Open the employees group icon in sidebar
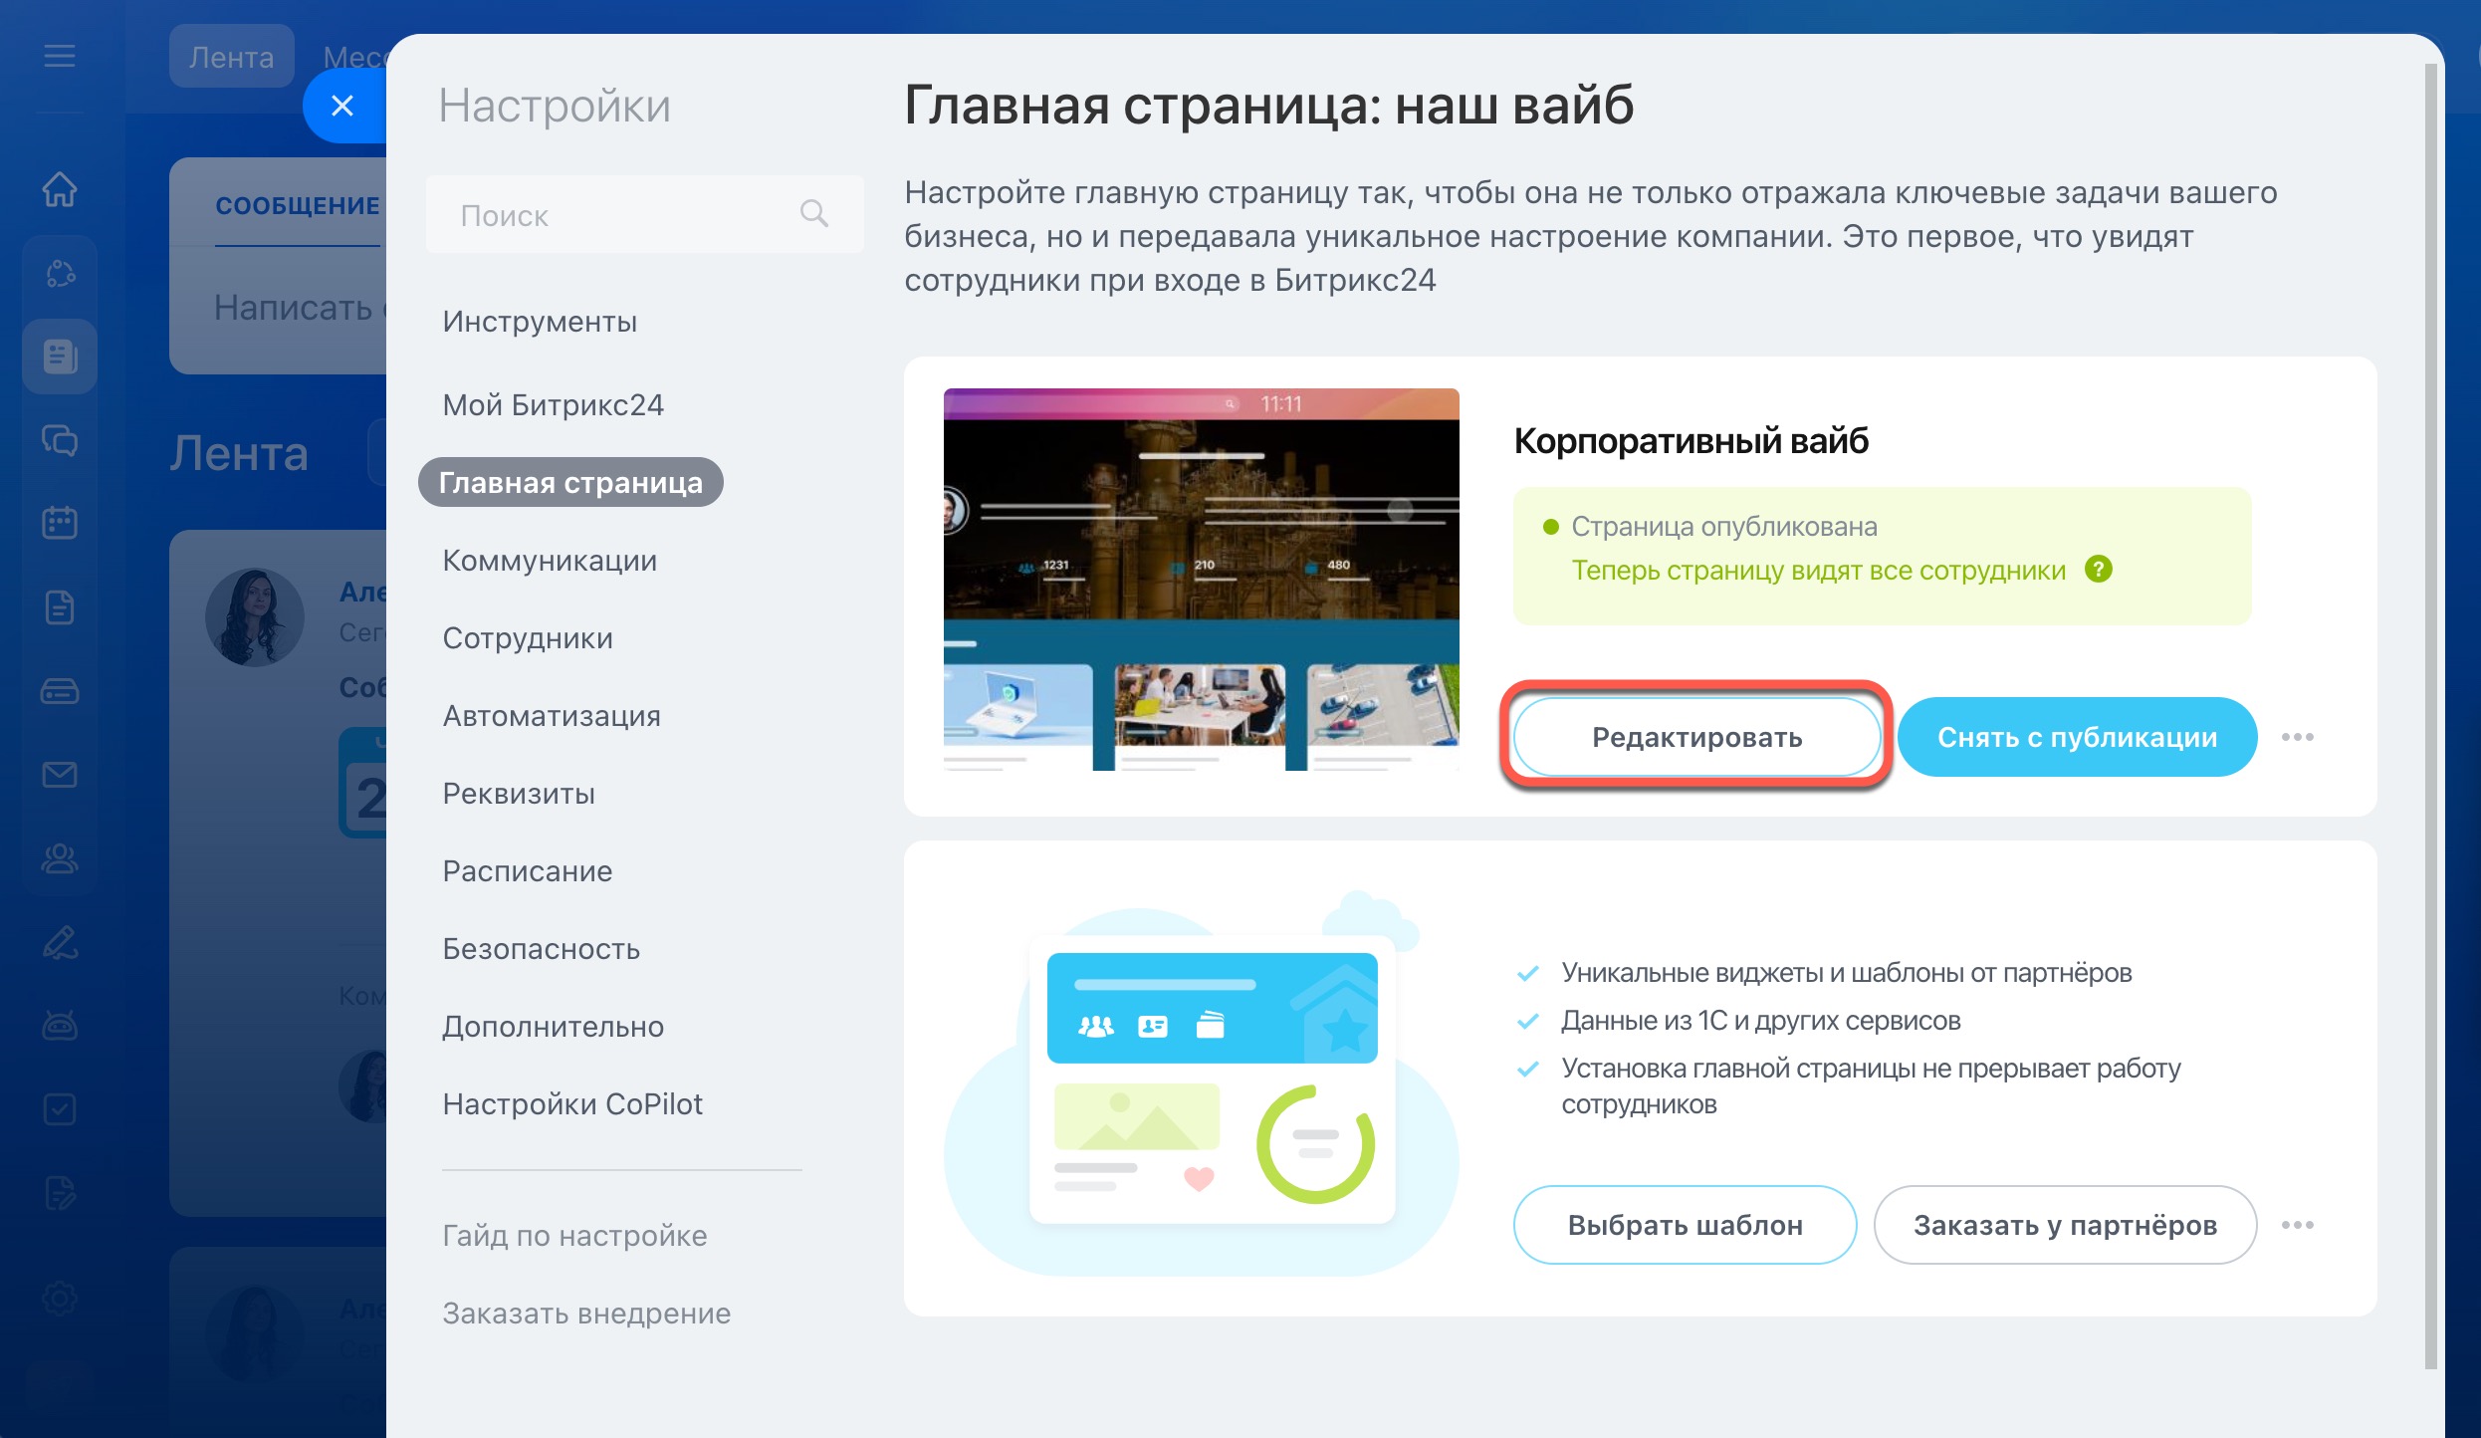Viewport: 2481px width, 1438px height. coord(60,857)
